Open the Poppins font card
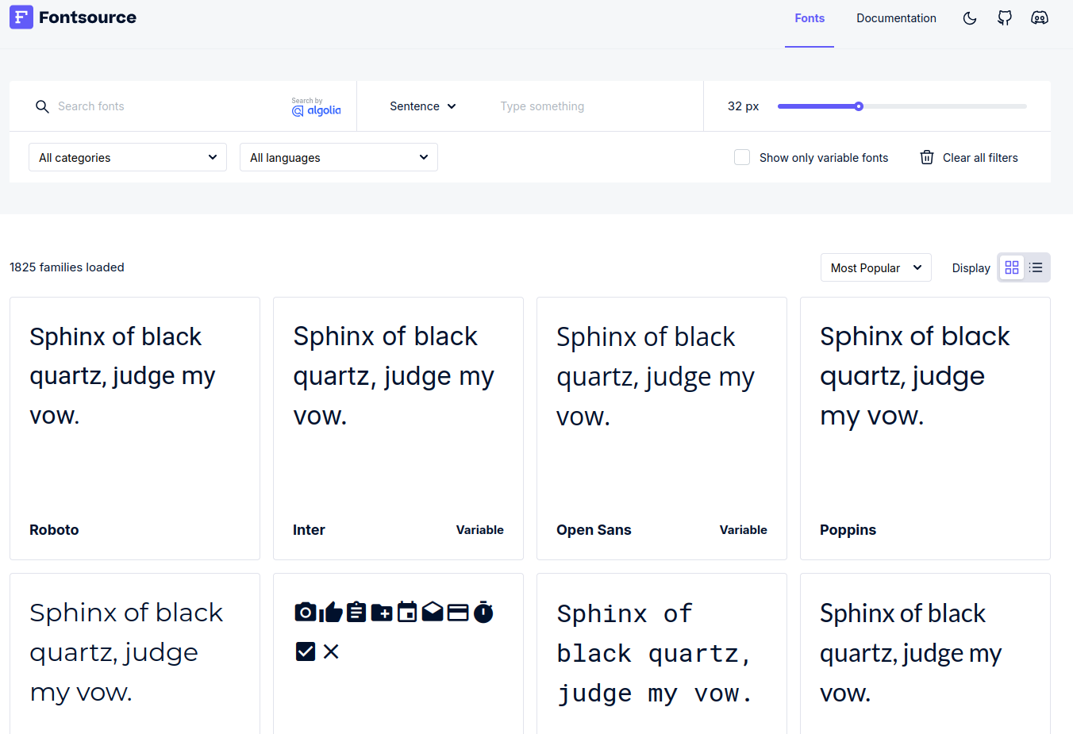This screenshot has width=1073, height=734. point(925,428)
